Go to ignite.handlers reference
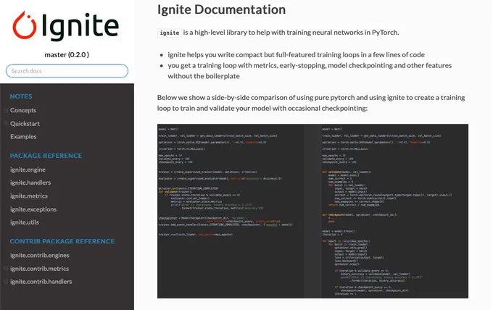The height and width of the screenshot is (310, 493). (x=30, y=183)
